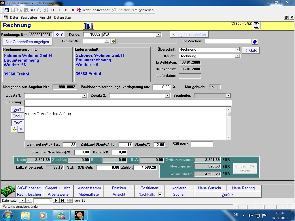Open the Überschrift dropdown list
The height and width of the screenshot is (221, 295).
pyautogui.click(x=237, y=49)
